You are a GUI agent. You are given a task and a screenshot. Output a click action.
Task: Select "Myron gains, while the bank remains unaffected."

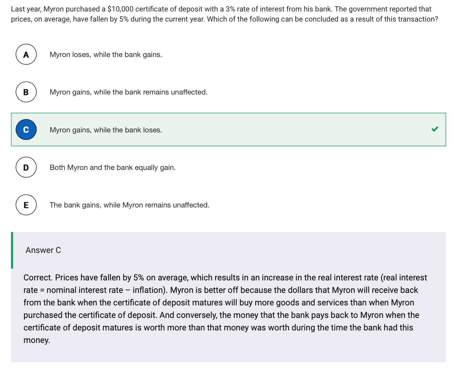point(128,92)
